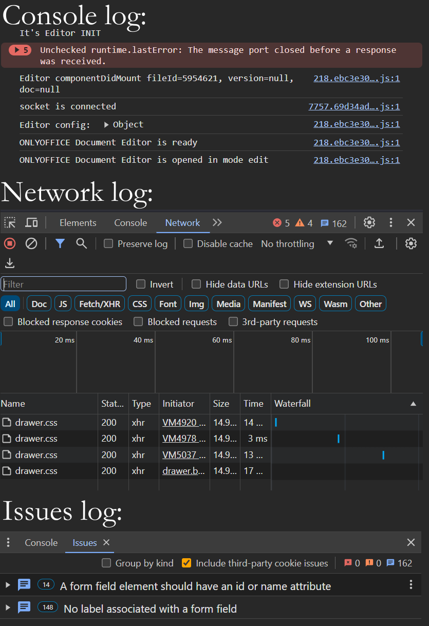Open the No throttling dropdown
429x626 pixels.
297,243
